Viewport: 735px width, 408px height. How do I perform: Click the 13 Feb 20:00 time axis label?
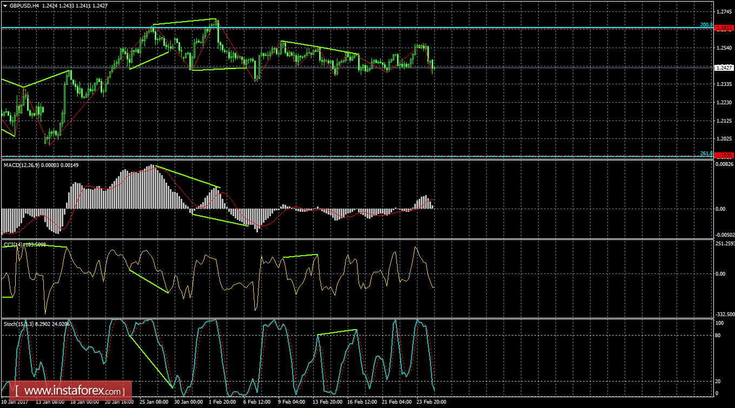[x=327, y=402]
